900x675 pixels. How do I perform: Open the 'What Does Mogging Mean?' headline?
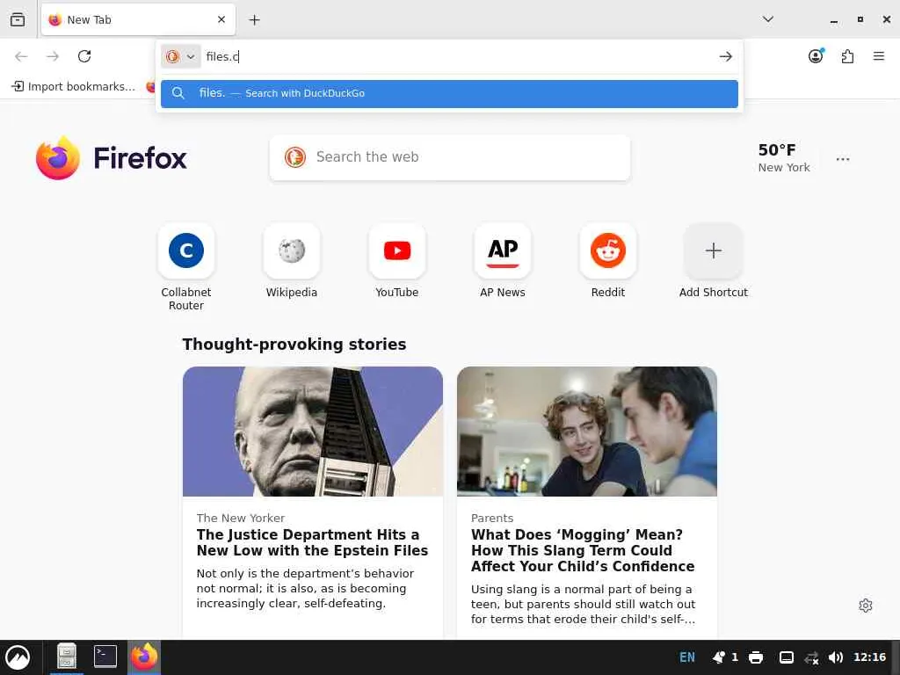583,550
